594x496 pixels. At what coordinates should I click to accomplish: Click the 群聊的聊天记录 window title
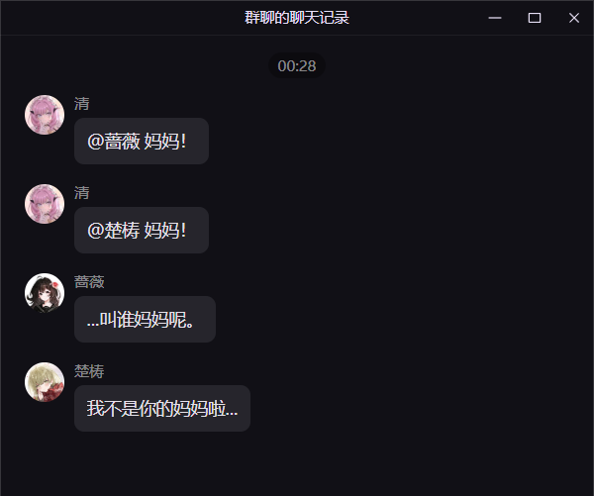[297, 18]
